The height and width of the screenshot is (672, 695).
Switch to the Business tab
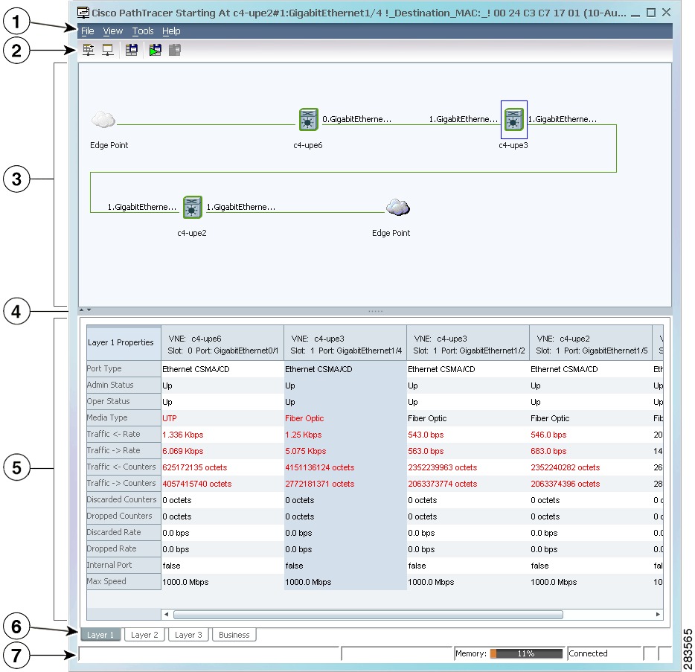coord(234,635)
